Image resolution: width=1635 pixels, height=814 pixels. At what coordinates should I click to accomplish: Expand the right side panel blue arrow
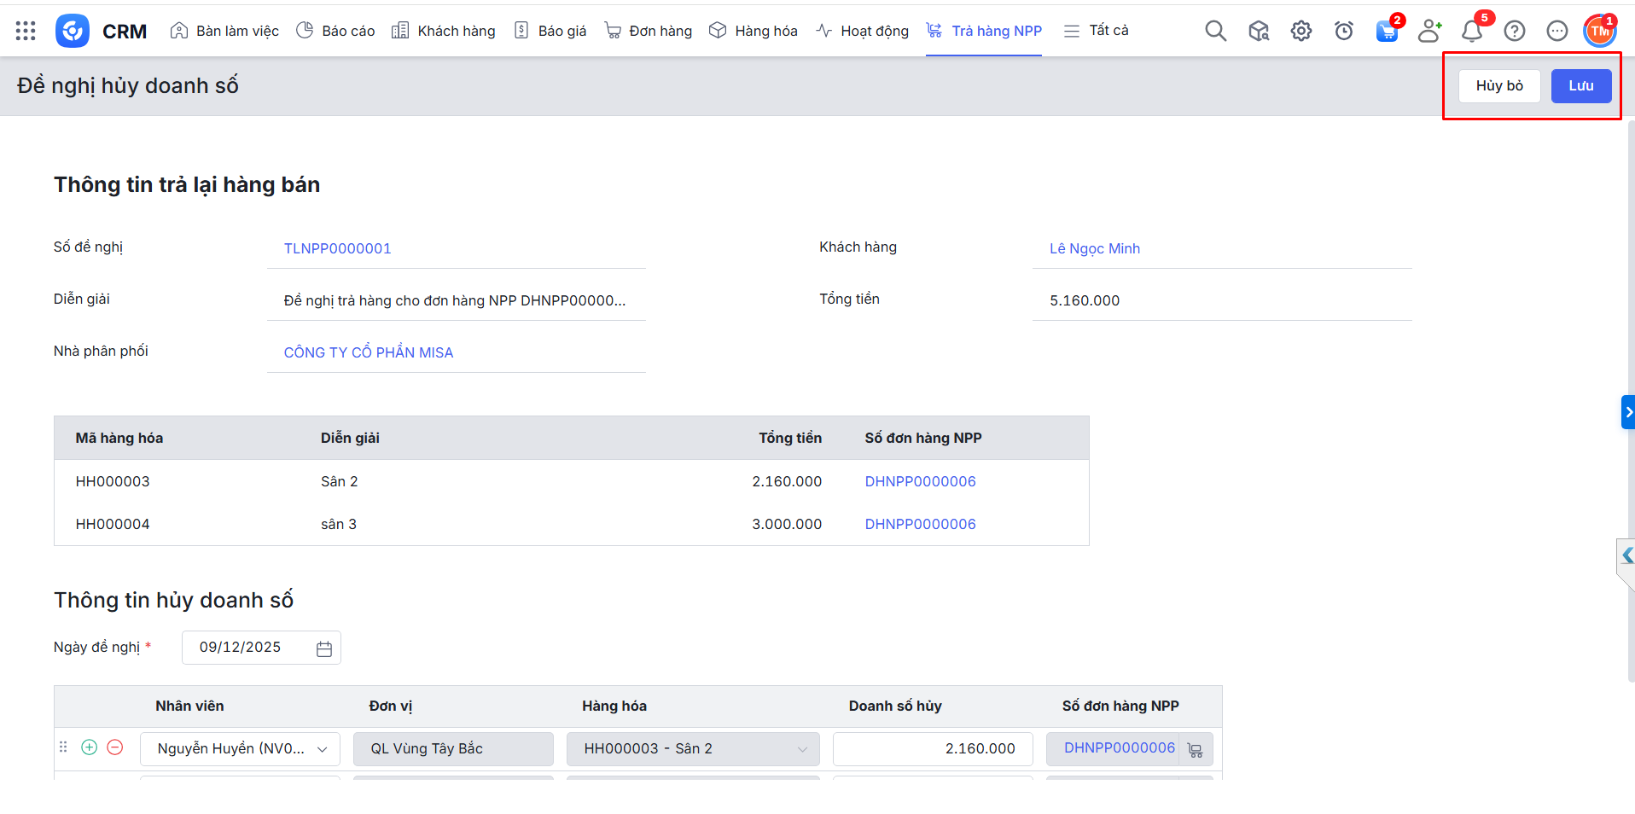tap(1627, 412)
